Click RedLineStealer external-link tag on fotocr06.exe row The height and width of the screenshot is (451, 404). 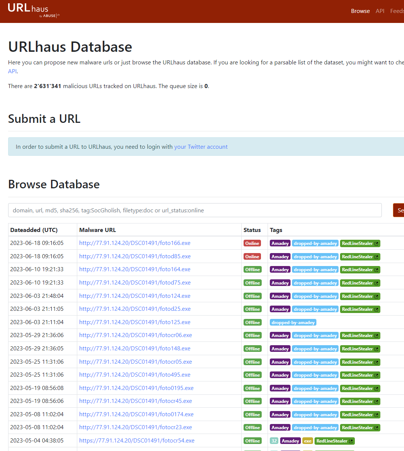click(x=360, y=336)
